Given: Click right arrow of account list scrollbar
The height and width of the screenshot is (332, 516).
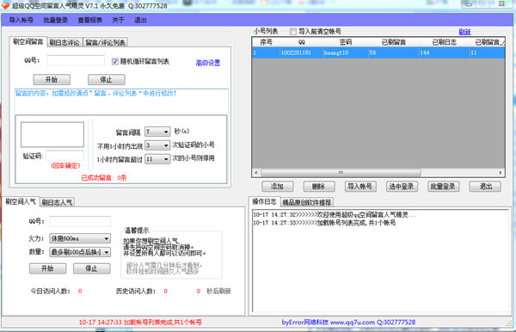Looking at the screenshot, I should (501, 172).
